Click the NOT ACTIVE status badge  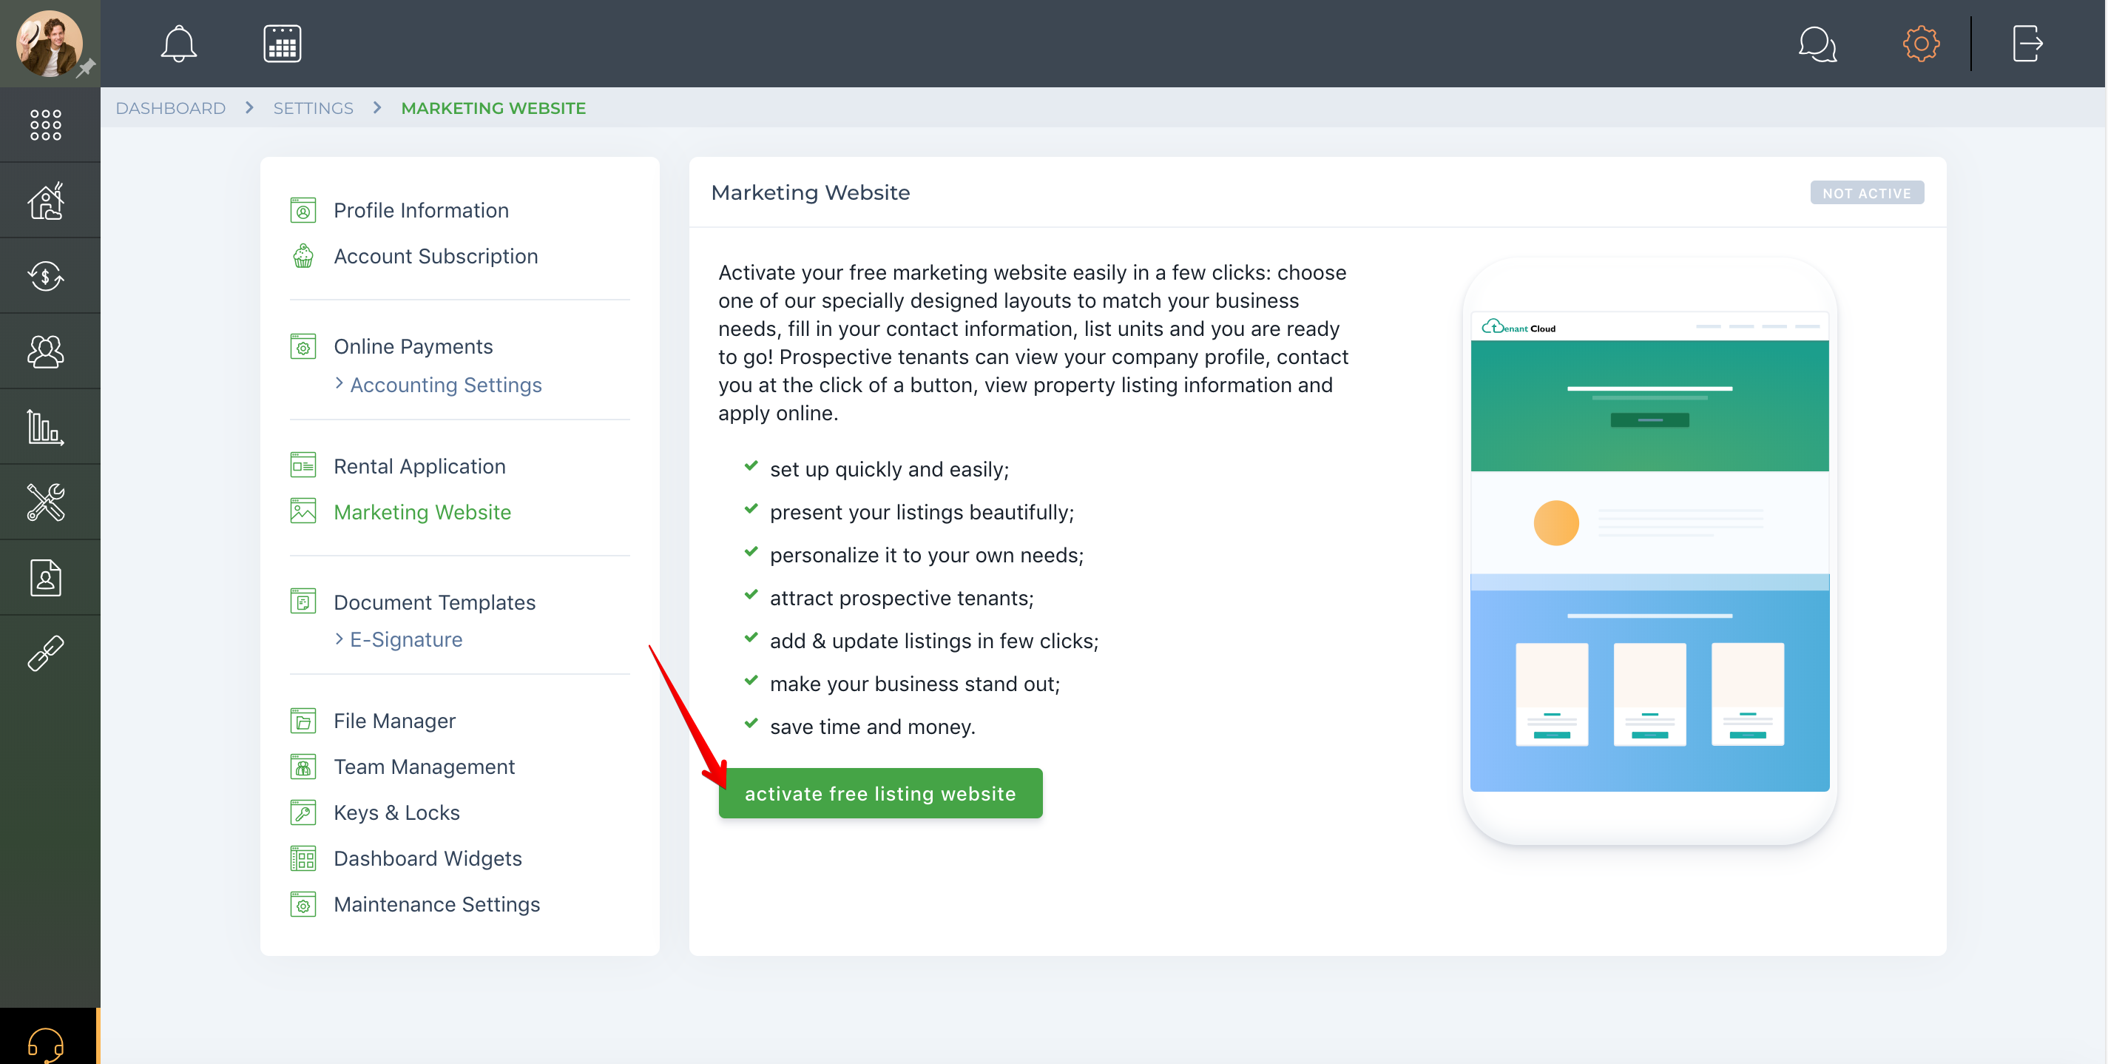click(x=1867, y=193)
